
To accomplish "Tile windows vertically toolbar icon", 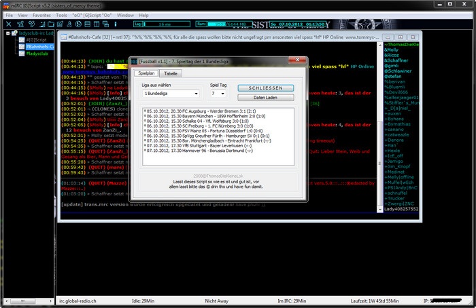I will coord(97,24).
